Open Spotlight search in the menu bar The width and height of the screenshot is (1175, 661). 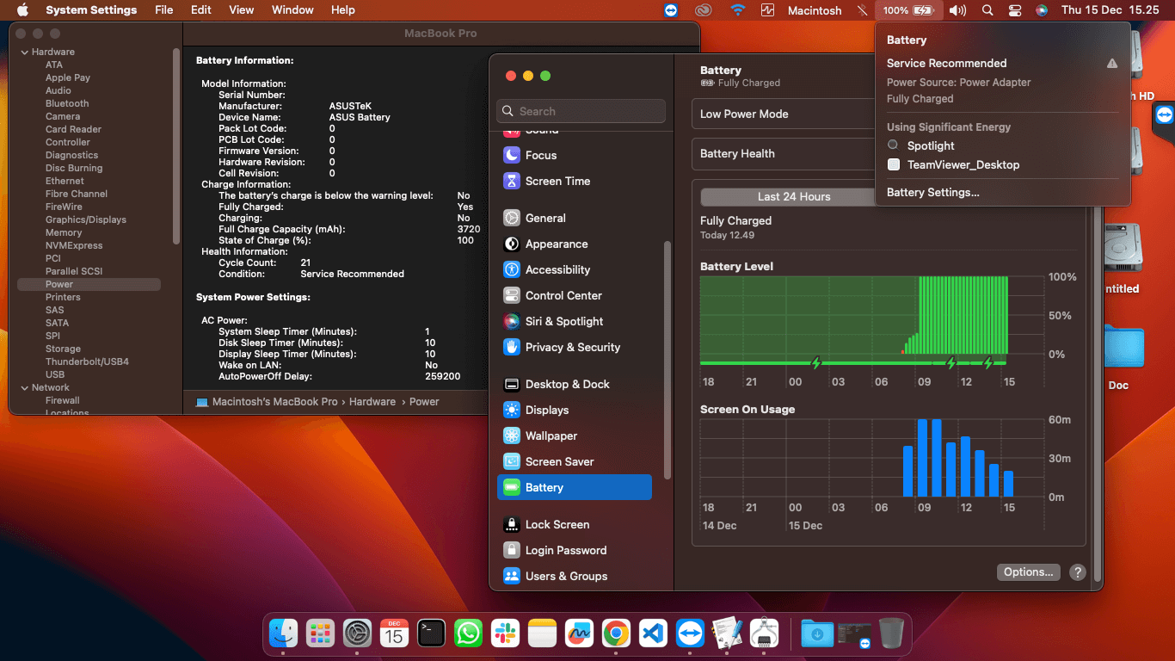987,10
